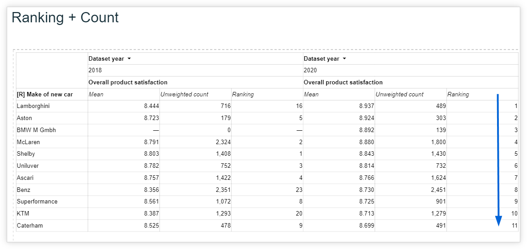
Task: Click the 2020 Unweighted count column header
Action: coord(399,95)
